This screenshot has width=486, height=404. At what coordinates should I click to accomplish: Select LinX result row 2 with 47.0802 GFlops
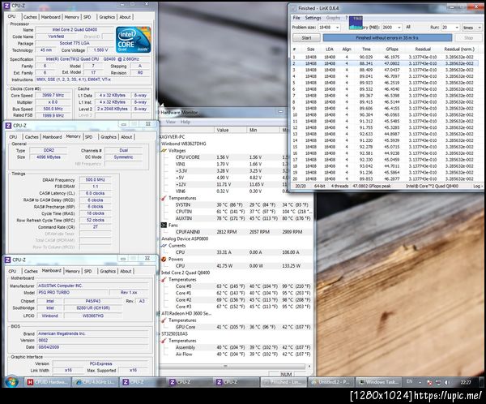pos(385,63)
